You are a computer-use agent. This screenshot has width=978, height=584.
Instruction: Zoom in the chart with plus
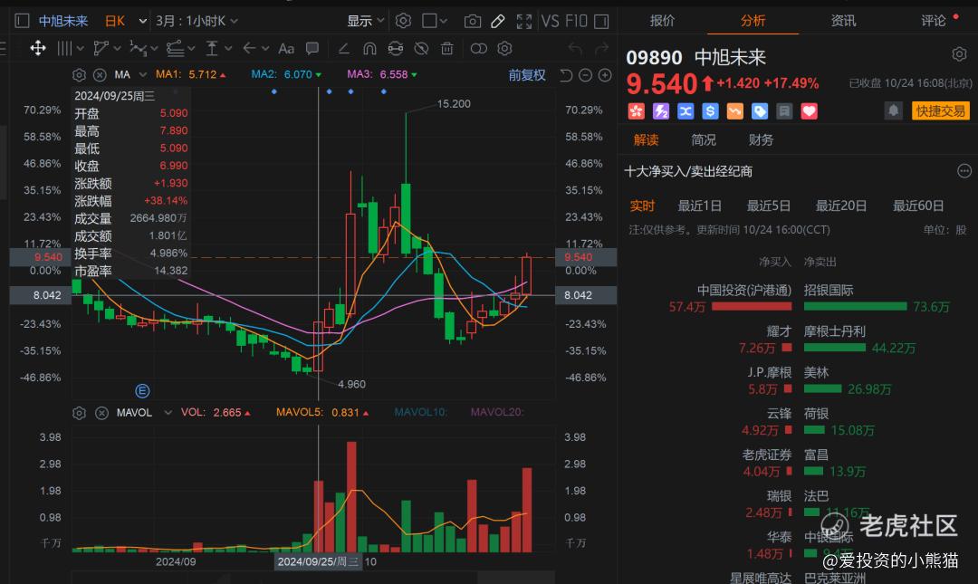tap(605, 75)
